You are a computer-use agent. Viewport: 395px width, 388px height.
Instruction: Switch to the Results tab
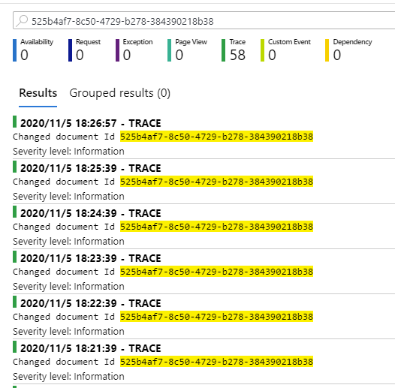click(38, 93)
